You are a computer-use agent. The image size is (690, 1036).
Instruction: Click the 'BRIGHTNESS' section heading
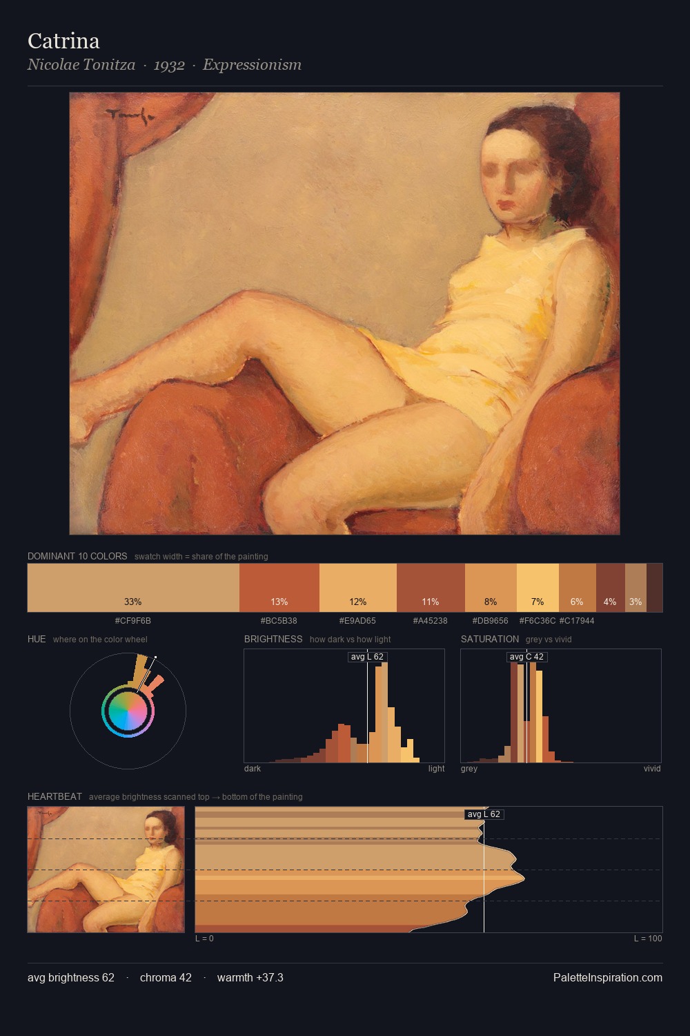(x=273, y=639)
